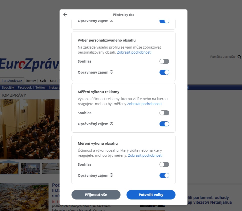Screen dimensions: 242x211
Task: Click the Potvrdit volby button
Action: point(151,195)
